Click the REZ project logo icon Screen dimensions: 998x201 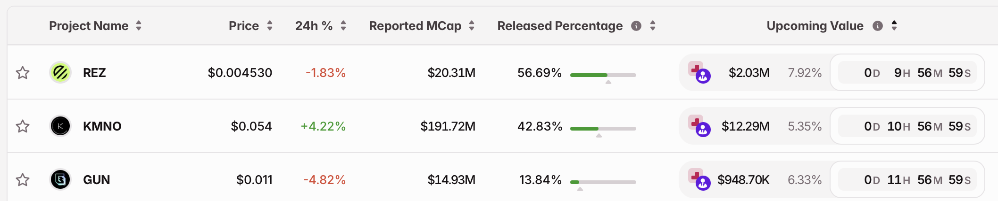pyautogui.click(x=60, y=72)
